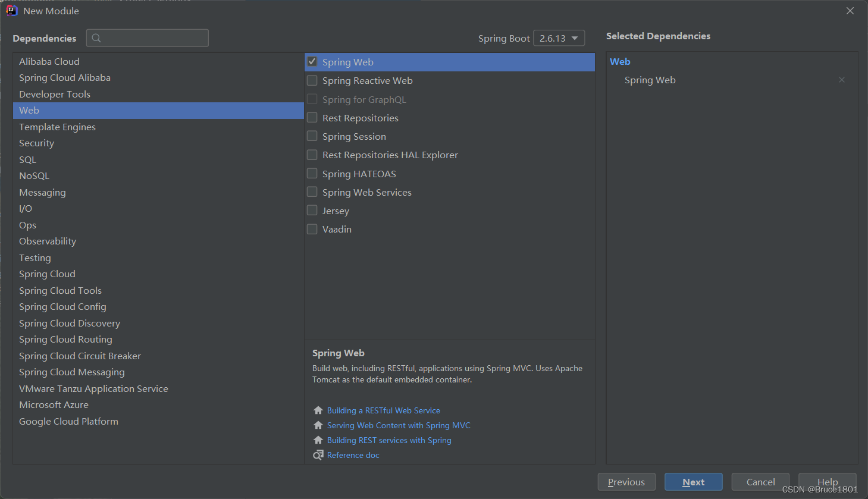This screenshot has width=868, height=499.
Task: Select the Ops category
Action: tap(158, 225)
